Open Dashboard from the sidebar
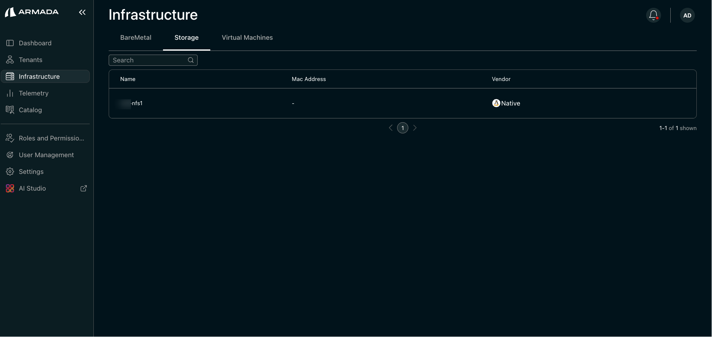712x337 pixels. [35, 43]
